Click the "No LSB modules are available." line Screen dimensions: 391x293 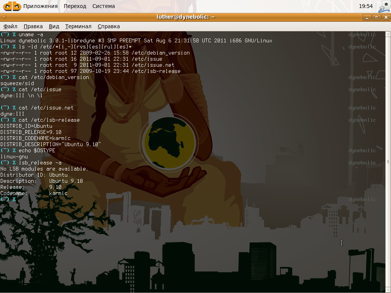(44, 169)
